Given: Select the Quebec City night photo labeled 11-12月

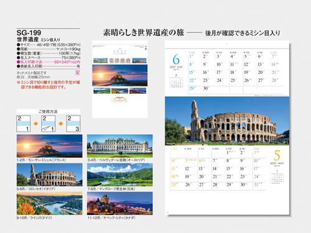Looking at the screenshot, I should click(x=120, y=203).
